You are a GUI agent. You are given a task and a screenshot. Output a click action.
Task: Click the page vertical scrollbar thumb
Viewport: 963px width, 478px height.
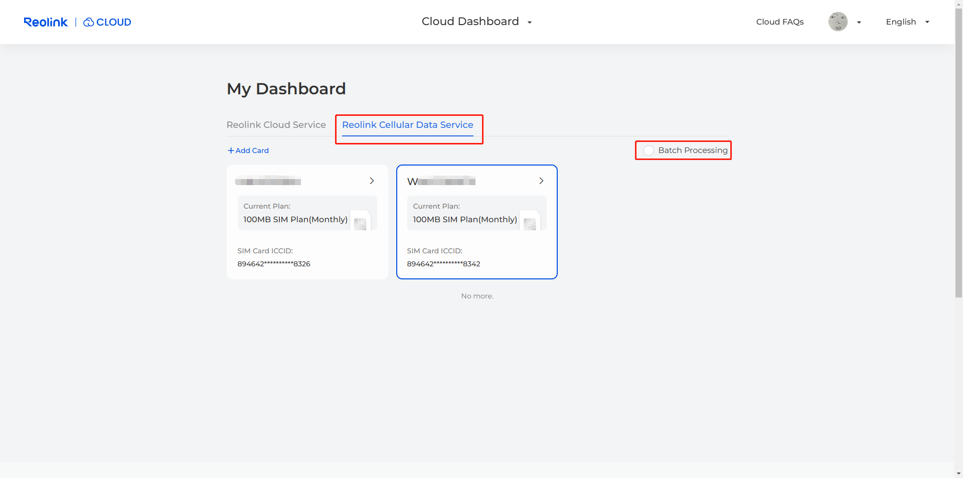958,153
